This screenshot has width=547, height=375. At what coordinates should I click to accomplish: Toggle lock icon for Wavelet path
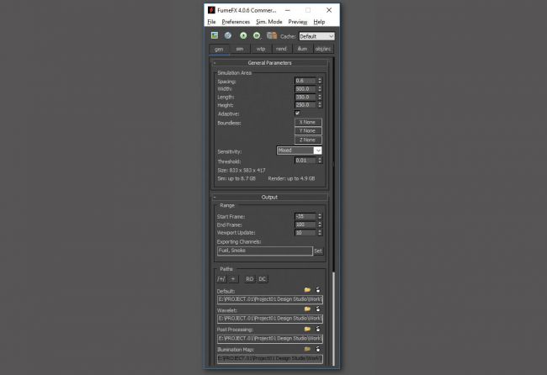coord(318,309)
